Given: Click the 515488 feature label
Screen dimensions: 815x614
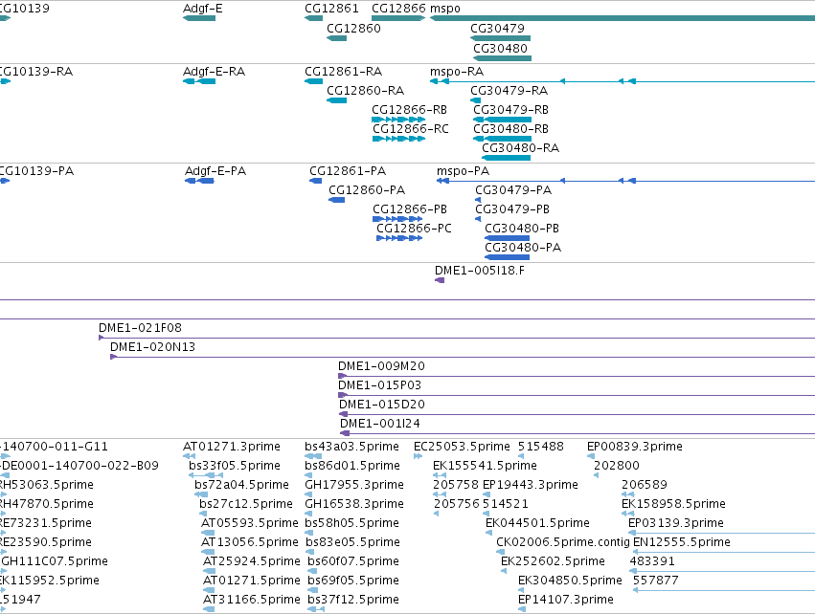Looking at the screenshot, I should 540,447.
